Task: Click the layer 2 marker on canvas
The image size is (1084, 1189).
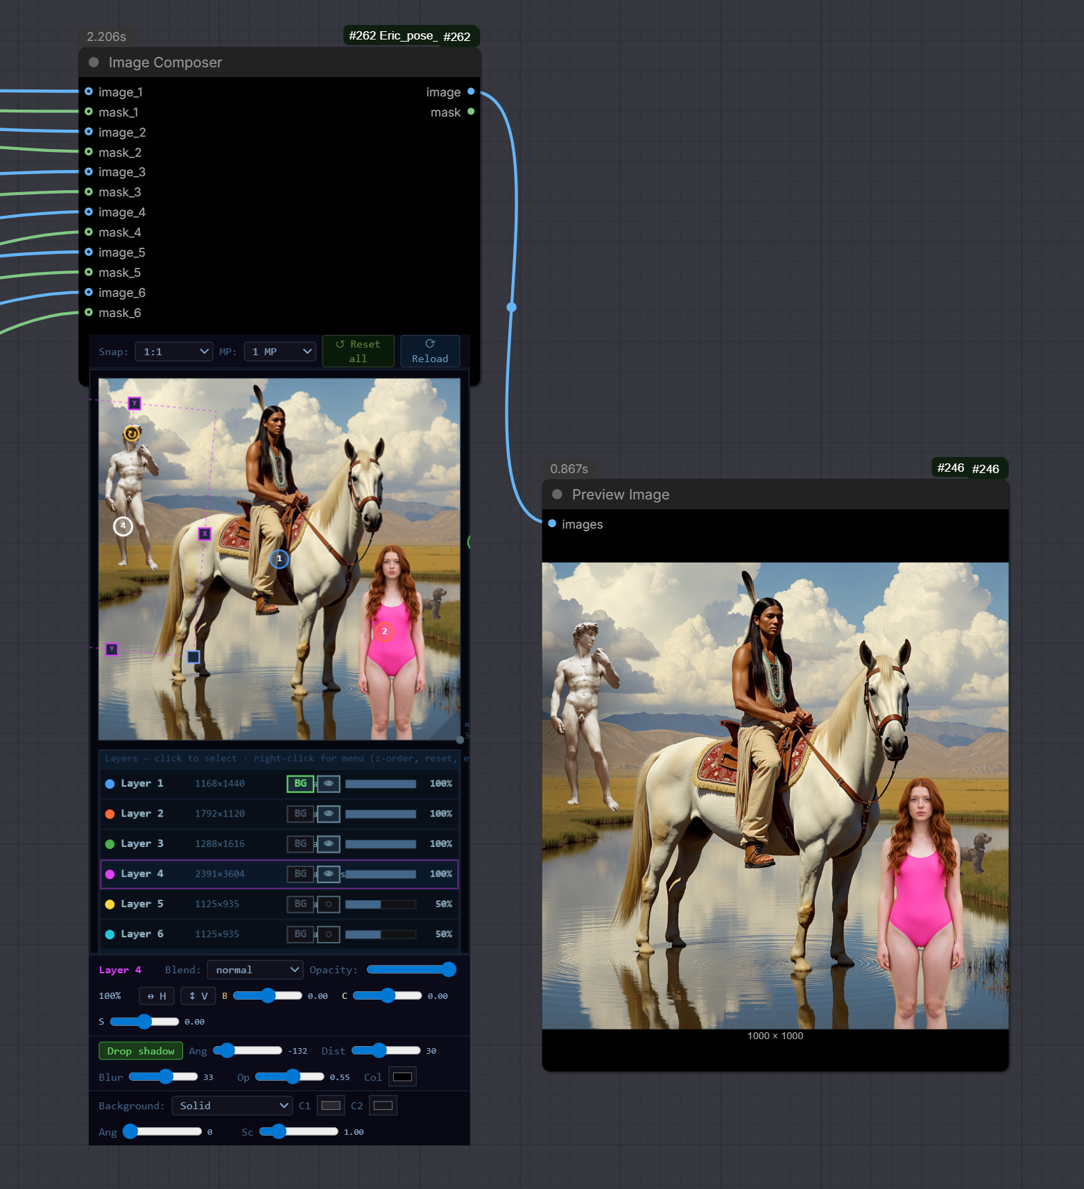Action: [x=384, y=632]
